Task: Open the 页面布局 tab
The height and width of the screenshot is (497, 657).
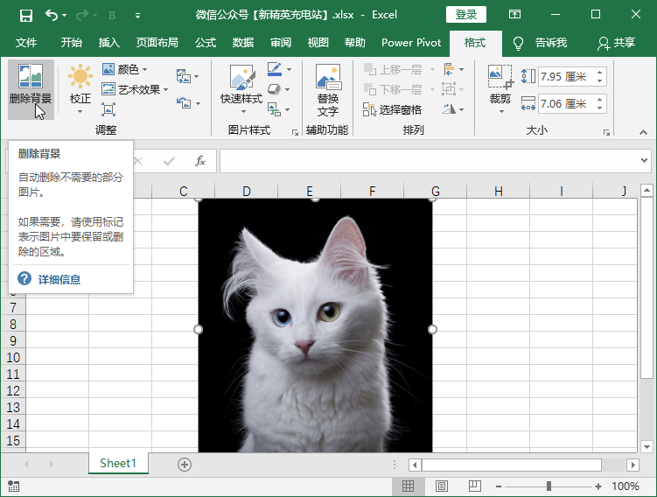Action: click(157, 42)
